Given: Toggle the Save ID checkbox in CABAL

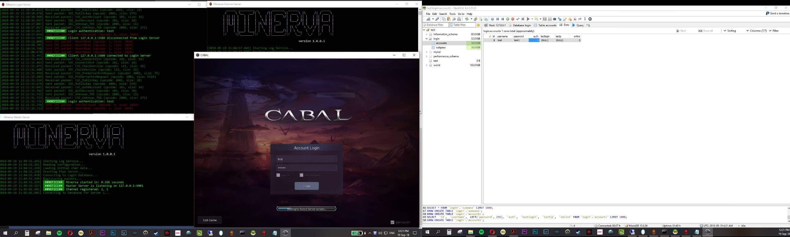Looking at the screenshot, I should (278, 175).
